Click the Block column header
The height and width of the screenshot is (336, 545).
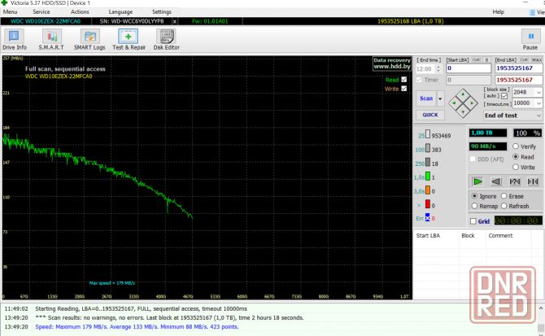point(472,236)
